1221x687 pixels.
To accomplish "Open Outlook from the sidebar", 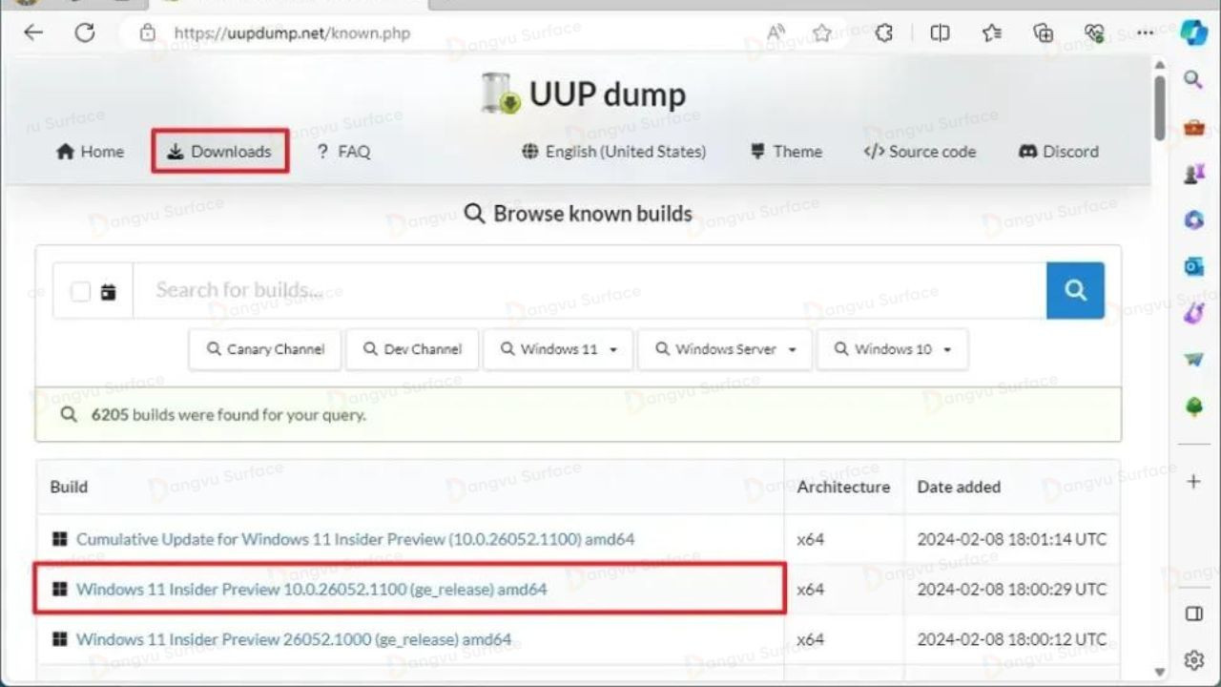I will click(x=1193, y=267).
